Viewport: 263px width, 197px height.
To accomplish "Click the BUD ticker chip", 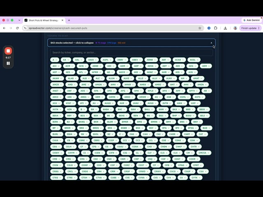I will (206, 128).
